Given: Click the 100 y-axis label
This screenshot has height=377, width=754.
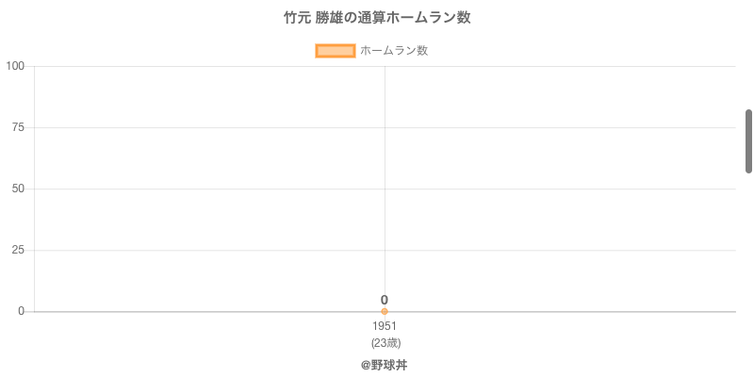Looking at the screenshot, I should click(15, 66).
